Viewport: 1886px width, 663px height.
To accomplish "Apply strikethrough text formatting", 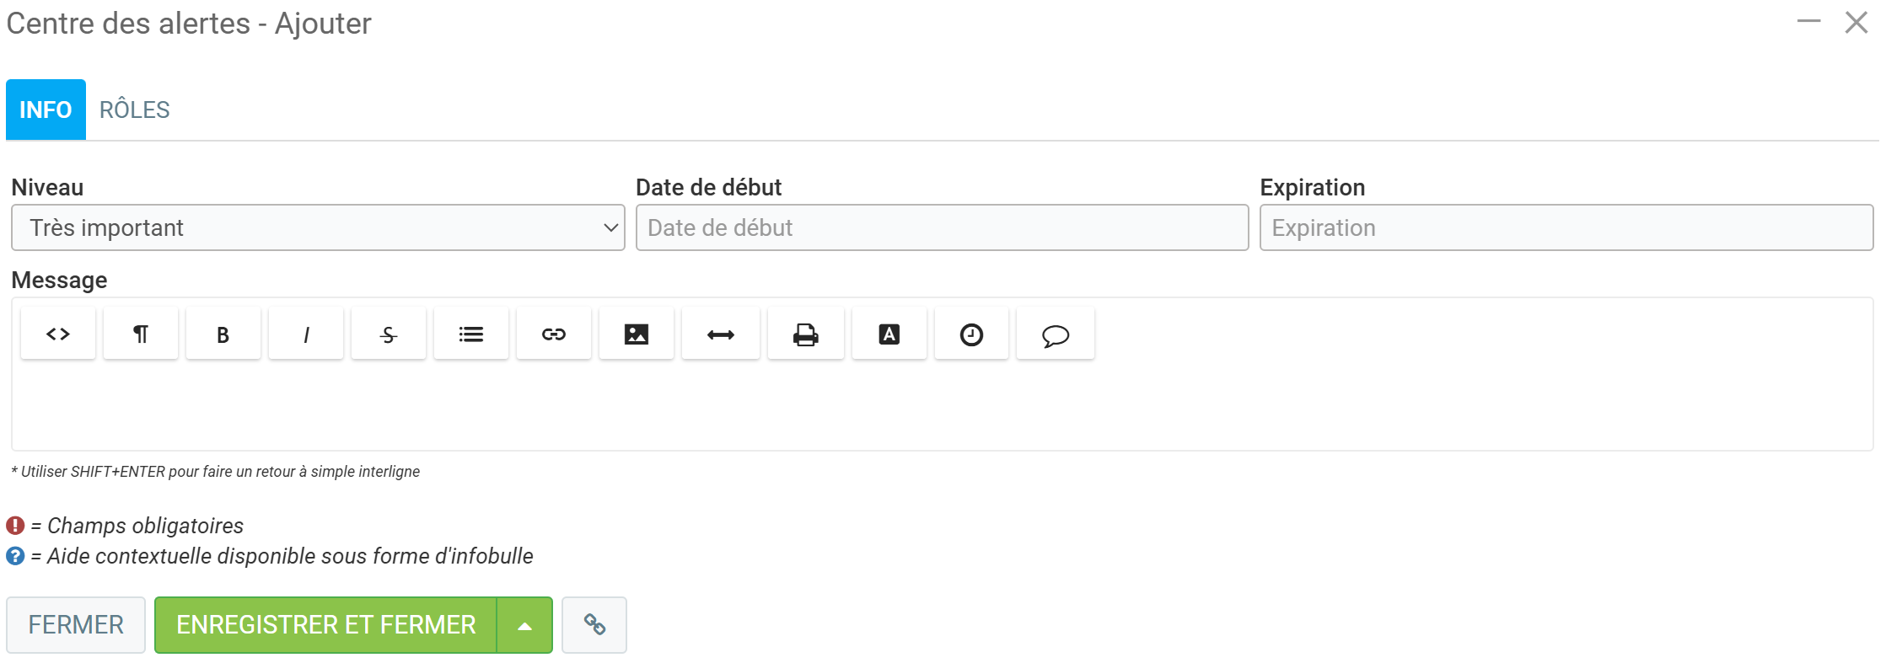I will (x=389, y=334).
